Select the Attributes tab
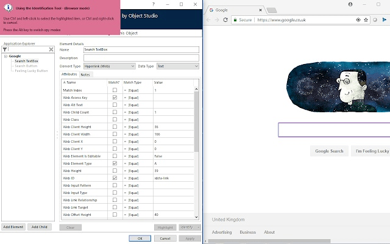Screen dimensions: 390x244 coord(69,74)
